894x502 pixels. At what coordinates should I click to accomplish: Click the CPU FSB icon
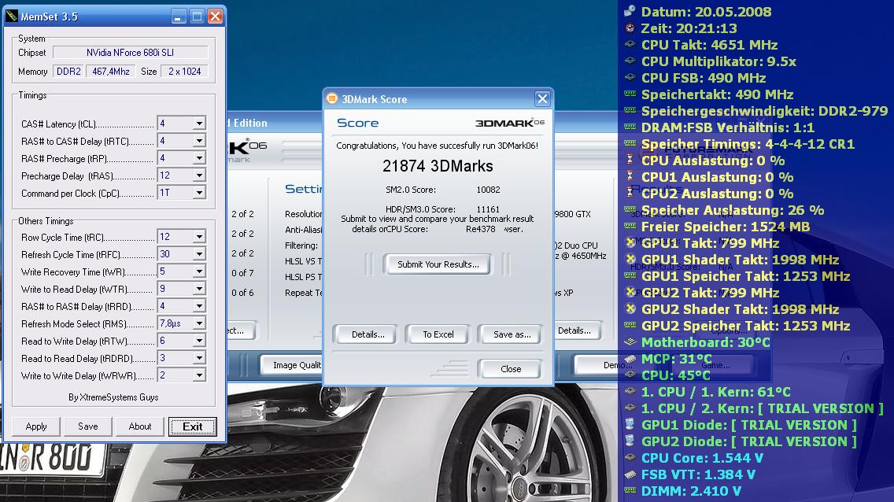(x=630, y=77)
